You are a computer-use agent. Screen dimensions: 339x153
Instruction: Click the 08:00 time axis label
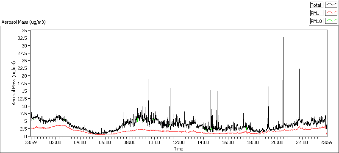130,142
